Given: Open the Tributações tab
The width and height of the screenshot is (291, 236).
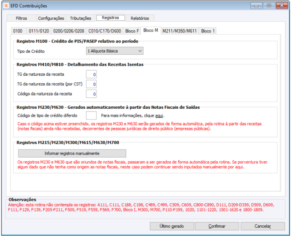Looking at the screenshot, I should tap(81, 18).
